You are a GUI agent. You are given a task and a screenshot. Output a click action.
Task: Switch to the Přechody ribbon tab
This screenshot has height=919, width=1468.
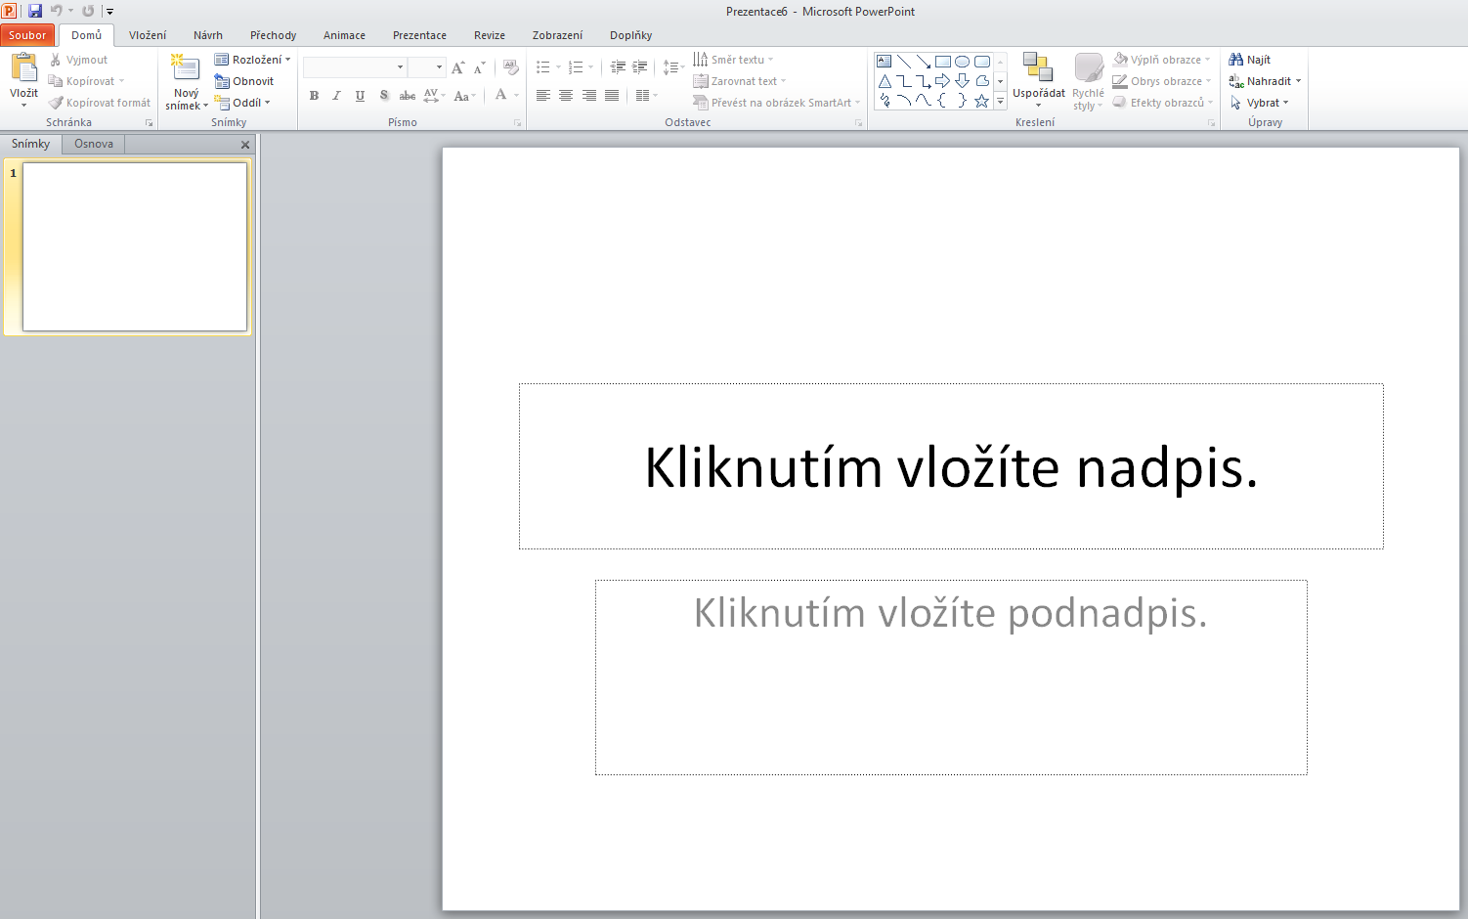click(274, 35)
